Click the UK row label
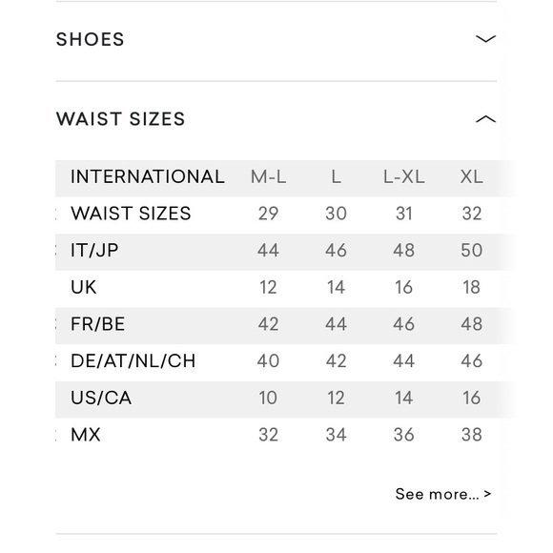 pyautogui.click(x=83, y=287)
